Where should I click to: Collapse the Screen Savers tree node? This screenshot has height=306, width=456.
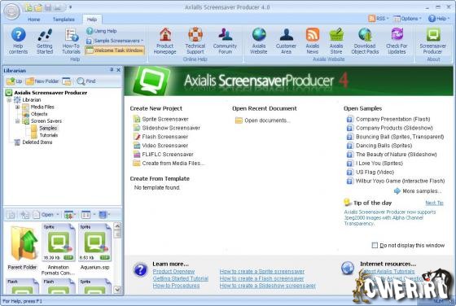(17, 121)
